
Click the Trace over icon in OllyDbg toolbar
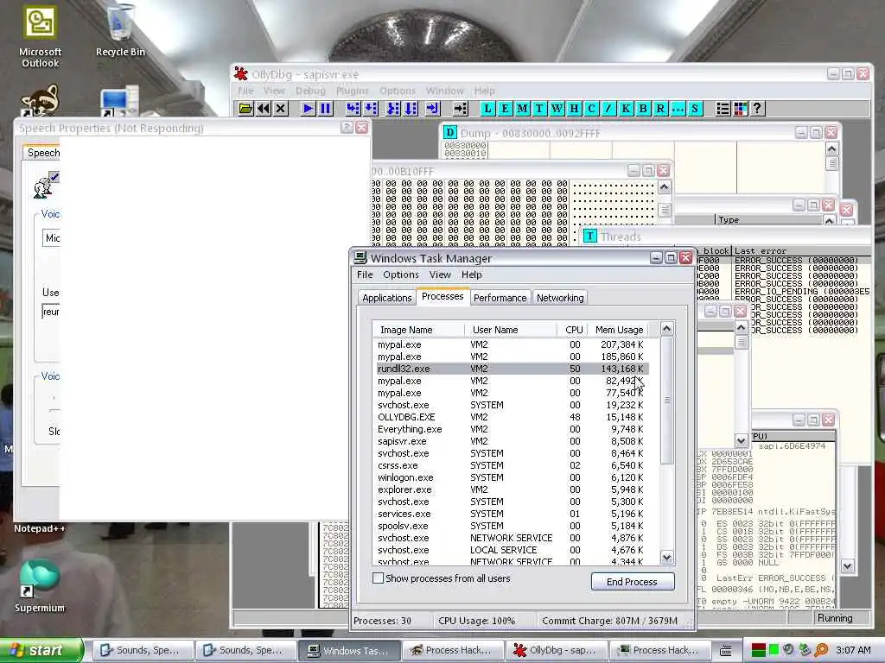411,108
